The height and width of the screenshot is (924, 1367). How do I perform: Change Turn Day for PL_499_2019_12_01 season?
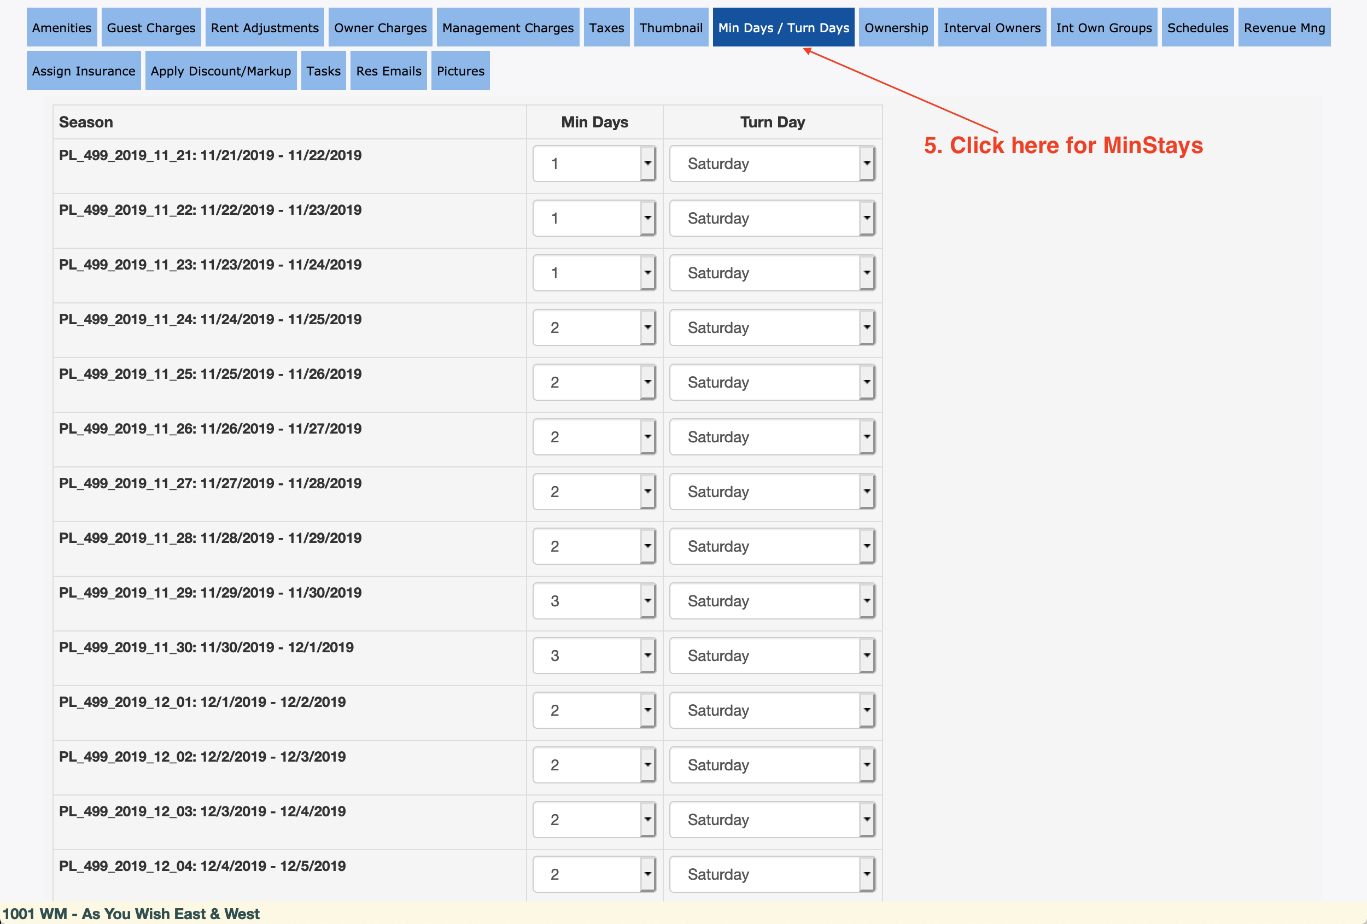(x=772, y=711)
